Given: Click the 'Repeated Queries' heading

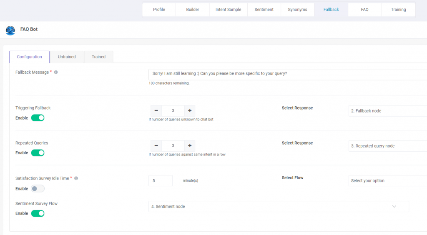Looking at the screenshot, I should pyautogui.click(x=32, y=143).
